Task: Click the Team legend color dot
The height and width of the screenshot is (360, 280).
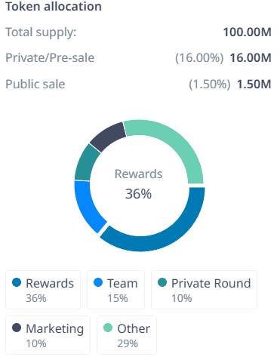Action: coord(98,282)
